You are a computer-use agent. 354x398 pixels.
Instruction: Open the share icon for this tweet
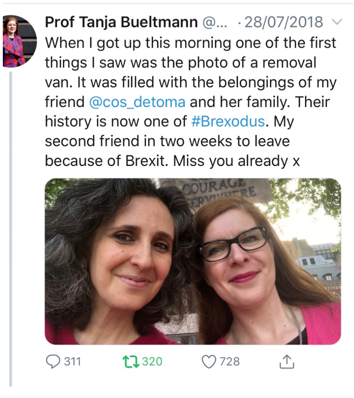[x=287, y=362]
